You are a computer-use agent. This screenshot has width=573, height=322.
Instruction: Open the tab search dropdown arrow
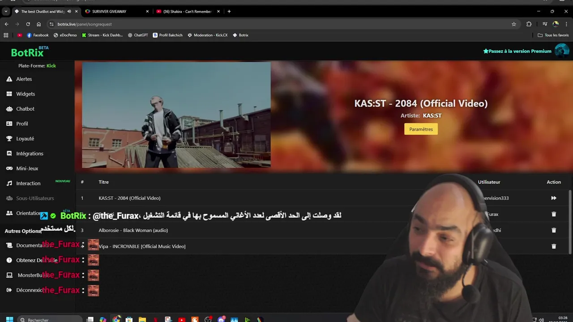(x=6, y=11)
